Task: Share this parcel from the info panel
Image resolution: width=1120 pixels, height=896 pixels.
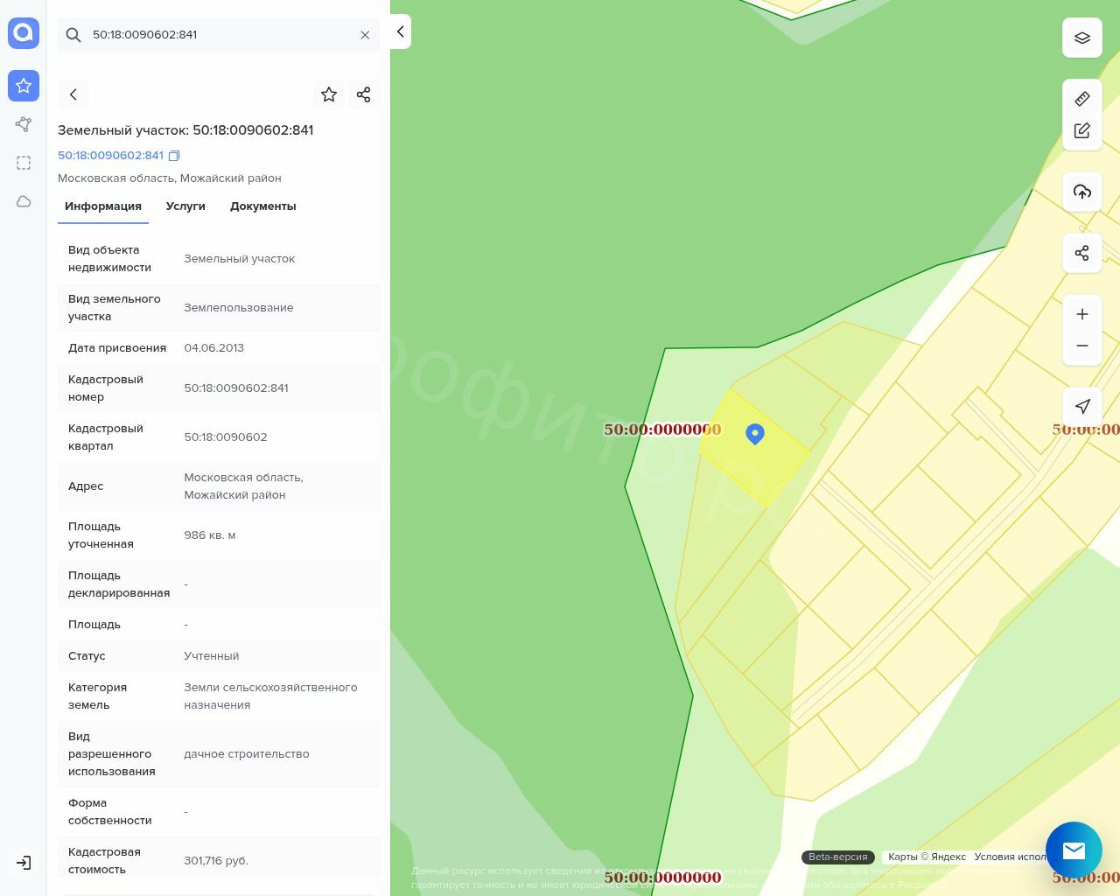Action: point(364,94)
